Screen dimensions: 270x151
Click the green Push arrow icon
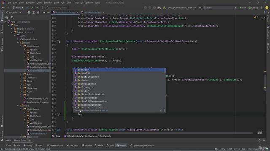pyautogui.click(x=32, y=8)
